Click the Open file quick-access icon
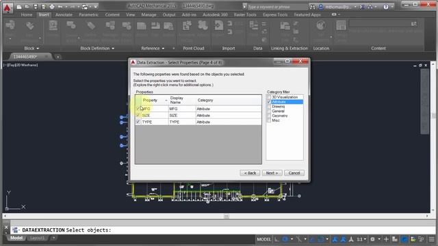This screenshot has height=246, width=438. [27, 7]
